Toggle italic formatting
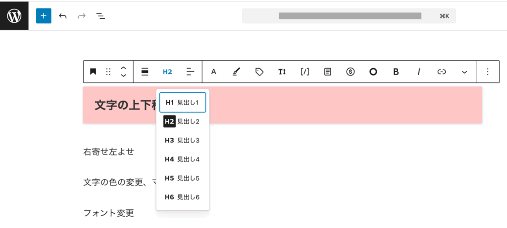This screenshot has width=507, height=228. [x=419, y=72]
